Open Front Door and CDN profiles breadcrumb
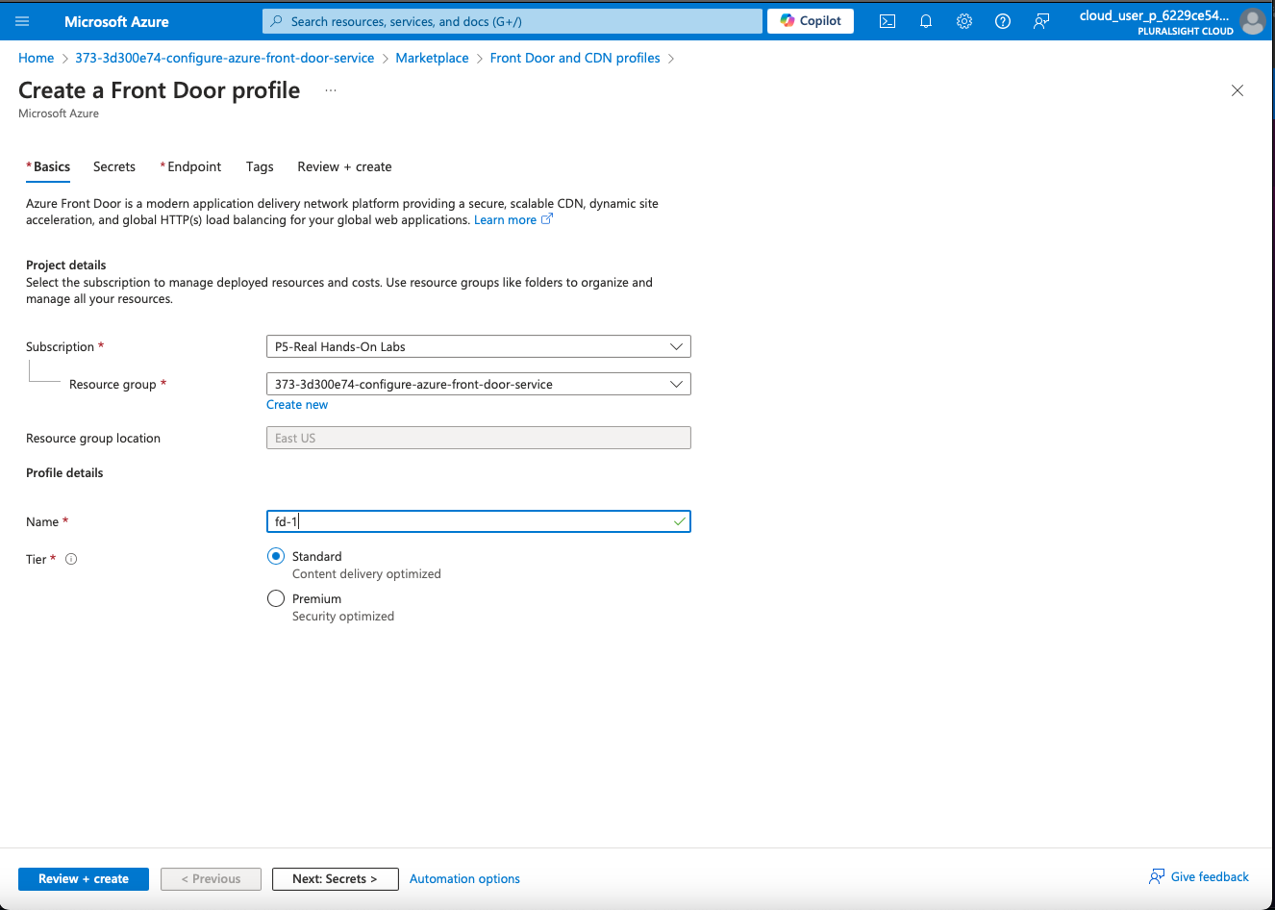 pos(575,58)
